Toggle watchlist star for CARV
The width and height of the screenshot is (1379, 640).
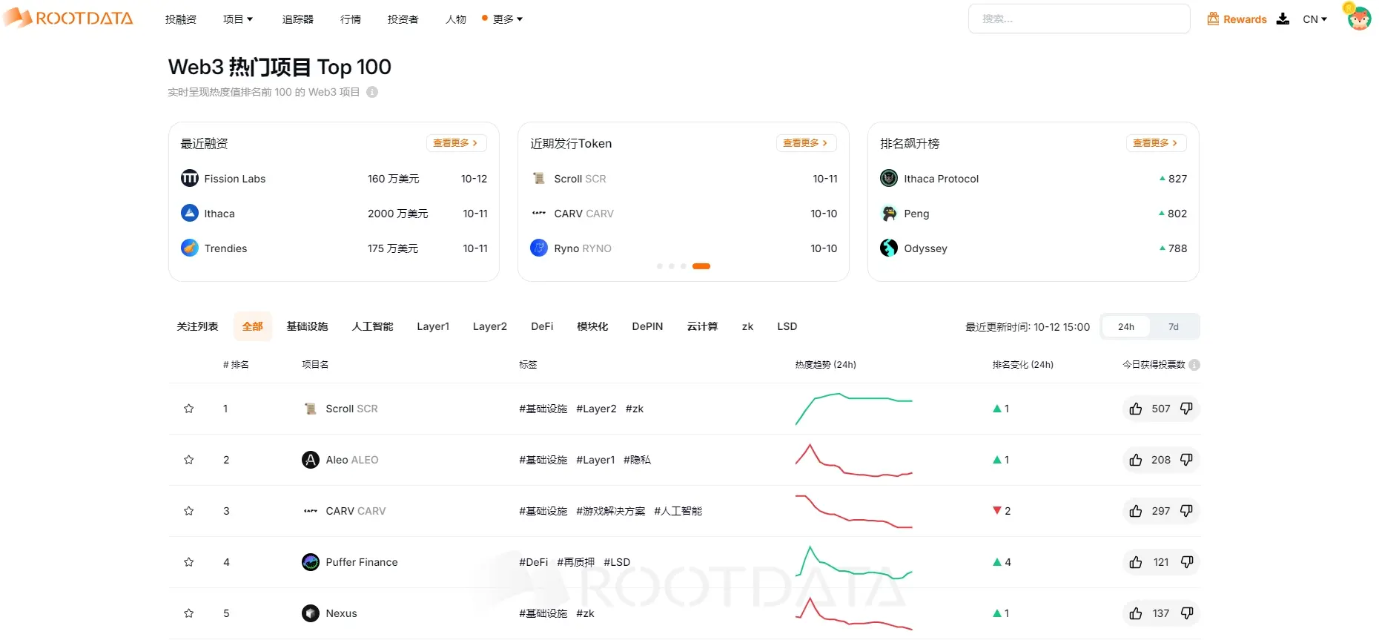[189, 511]
